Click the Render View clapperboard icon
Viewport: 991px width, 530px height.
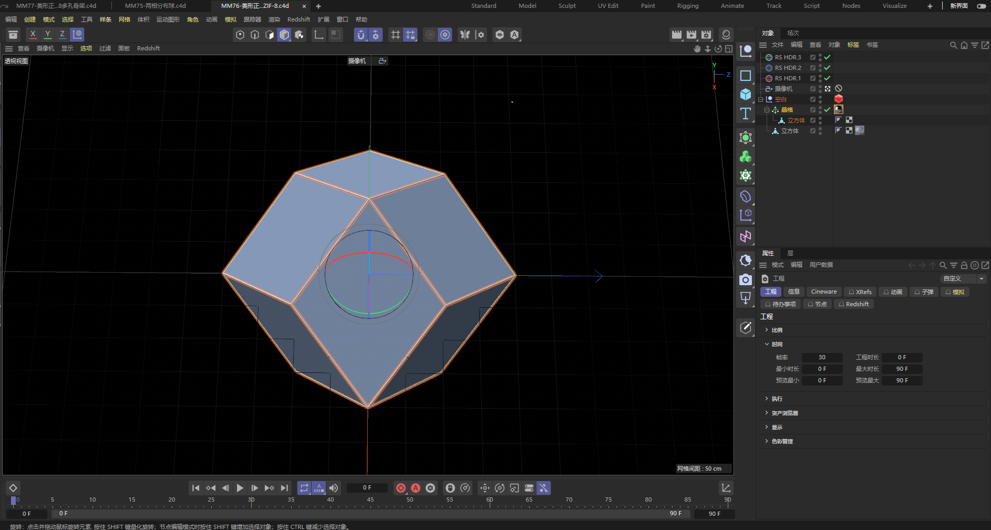[677, 35]
